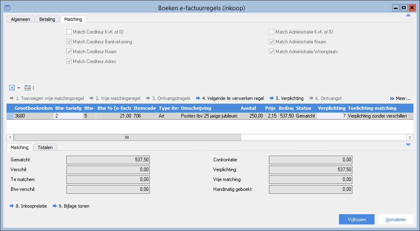
Task: Select cell 'Verplichting zonder verschillen'
Action: [380, 116]
